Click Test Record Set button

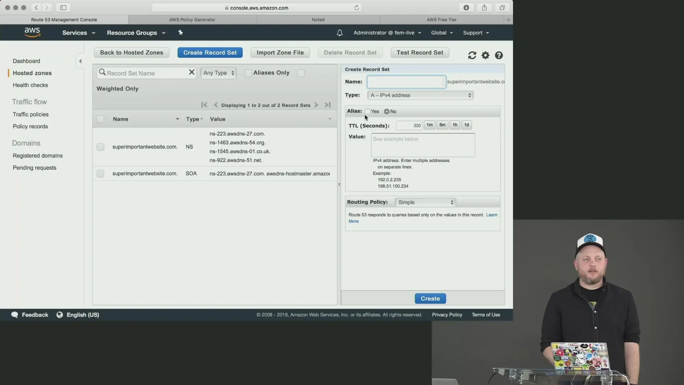tap(420, 52)
